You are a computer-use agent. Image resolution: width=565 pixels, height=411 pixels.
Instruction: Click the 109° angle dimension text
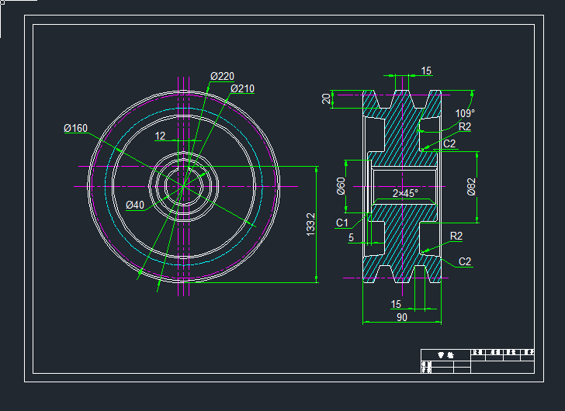pos(464,113)
